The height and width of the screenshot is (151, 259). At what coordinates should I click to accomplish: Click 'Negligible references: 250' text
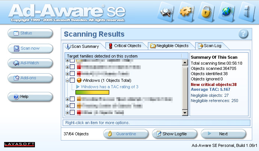point(214,101)
